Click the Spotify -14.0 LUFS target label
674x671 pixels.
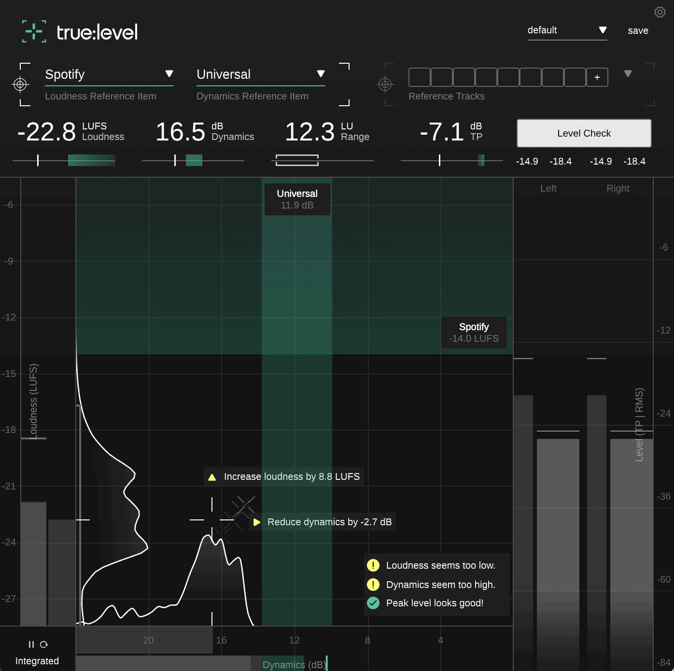[x=474, y=333]
